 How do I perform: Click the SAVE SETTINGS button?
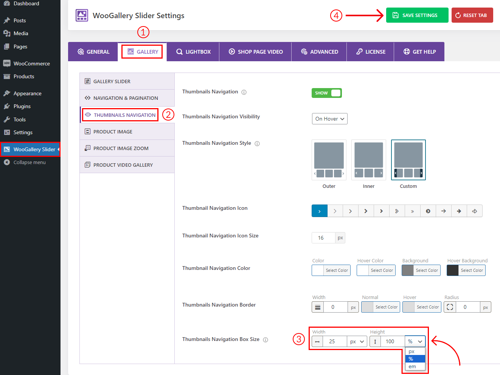pyautogui.click(x=417, y=15)
